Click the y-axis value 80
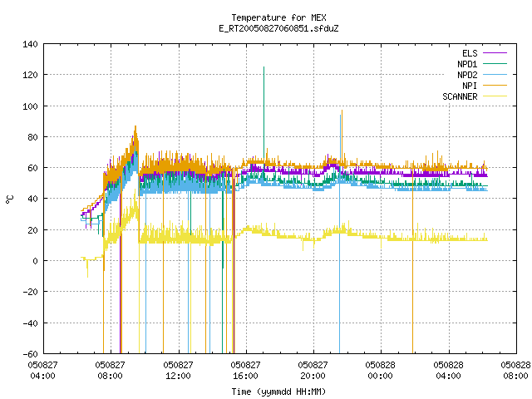Screen dimensions: 532x399 32,137
